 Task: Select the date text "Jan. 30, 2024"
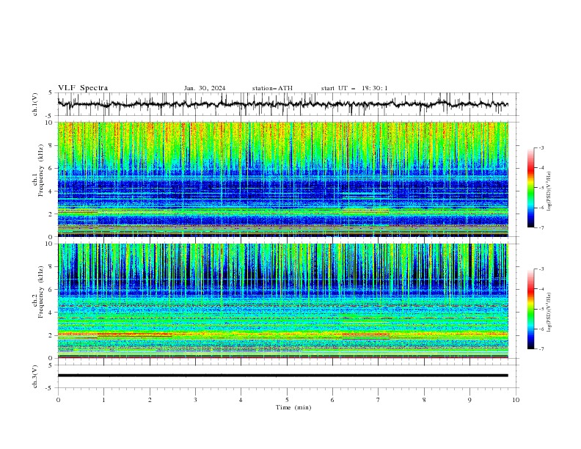[x=205, y=88]
